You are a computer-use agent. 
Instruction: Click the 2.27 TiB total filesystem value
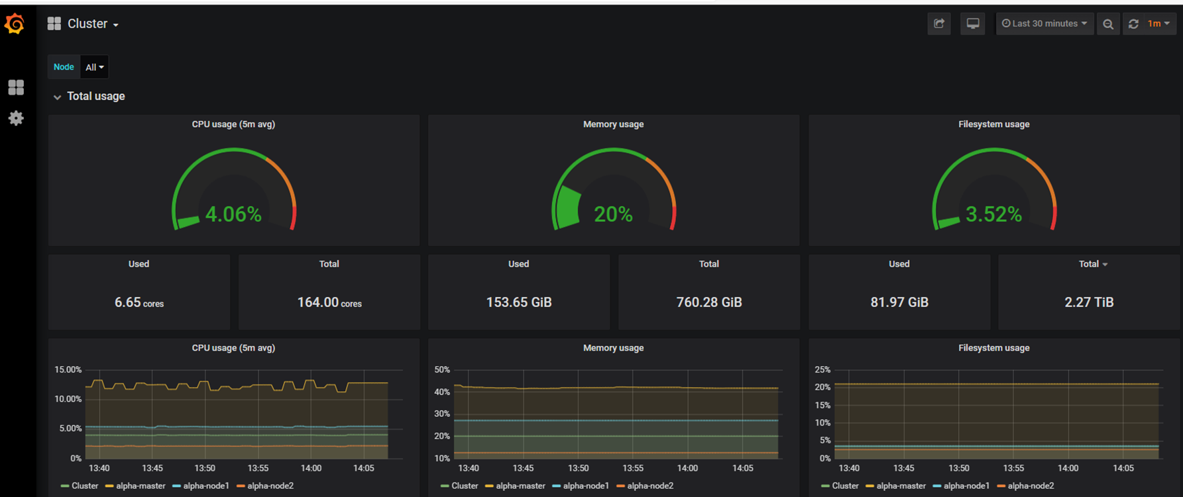[1089, 302]
